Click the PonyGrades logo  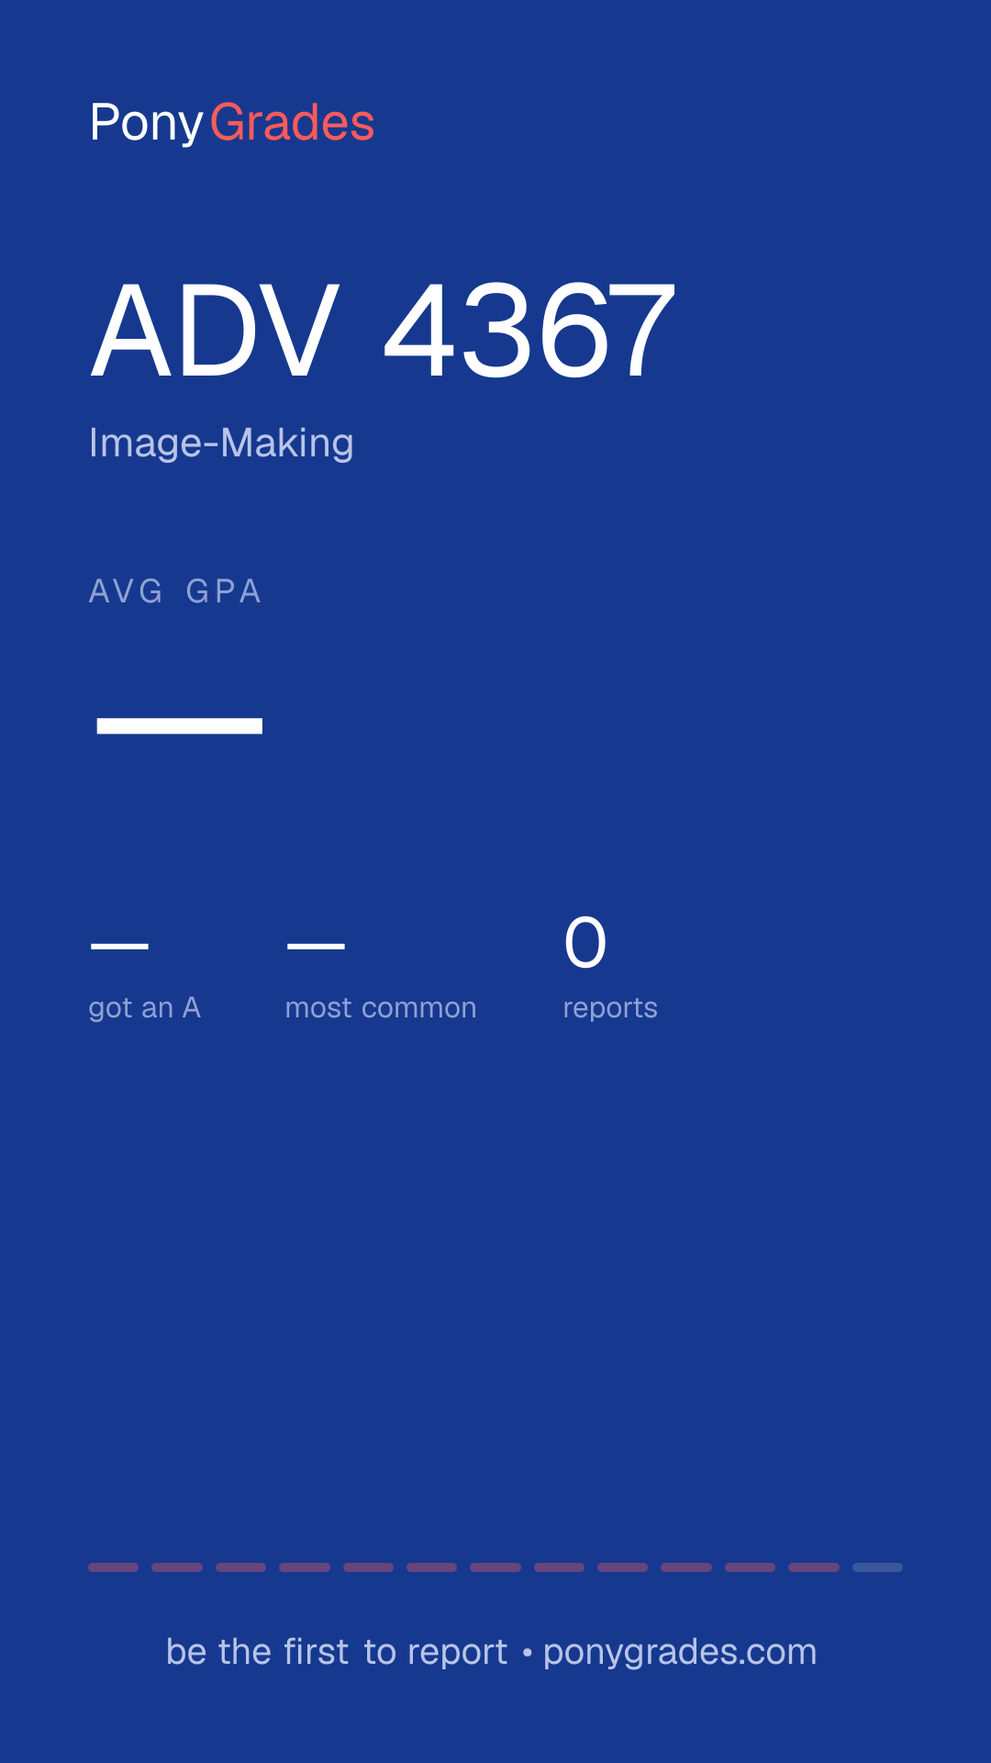(x=232, y=123)
